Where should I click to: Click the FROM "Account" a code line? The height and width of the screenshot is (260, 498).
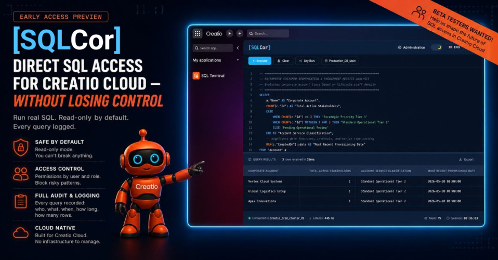(273, 150)
